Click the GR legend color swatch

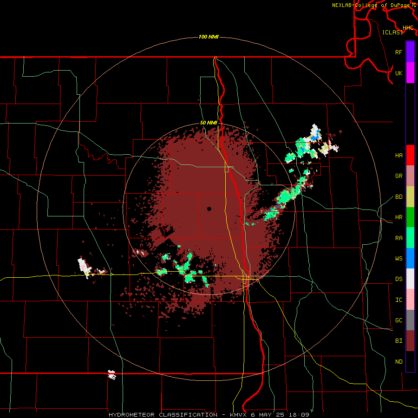410,176
